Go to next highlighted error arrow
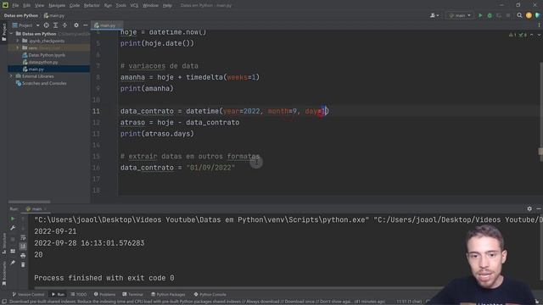 pyautogui.click(x=539, y=35)
